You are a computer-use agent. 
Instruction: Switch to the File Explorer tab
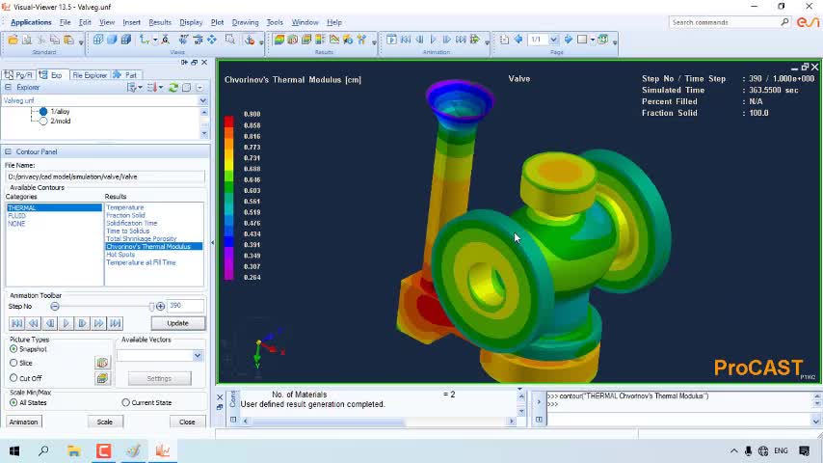click(89, 75)
